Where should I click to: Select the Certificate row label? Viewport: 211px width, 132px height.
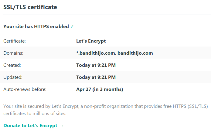tap(14, 41)
